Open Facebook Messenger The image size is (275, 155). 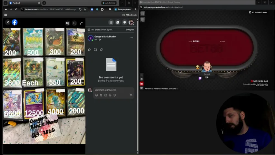tap(118, 22)
